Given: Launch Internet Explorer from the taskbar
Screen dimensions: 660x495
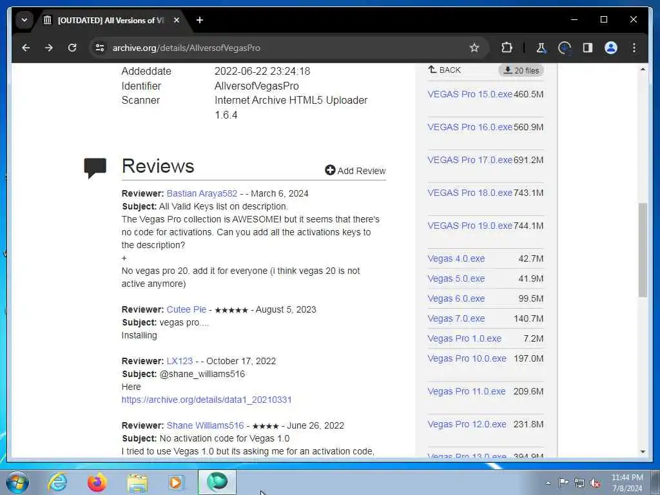Looking at the screenshot, I should 57,482.
